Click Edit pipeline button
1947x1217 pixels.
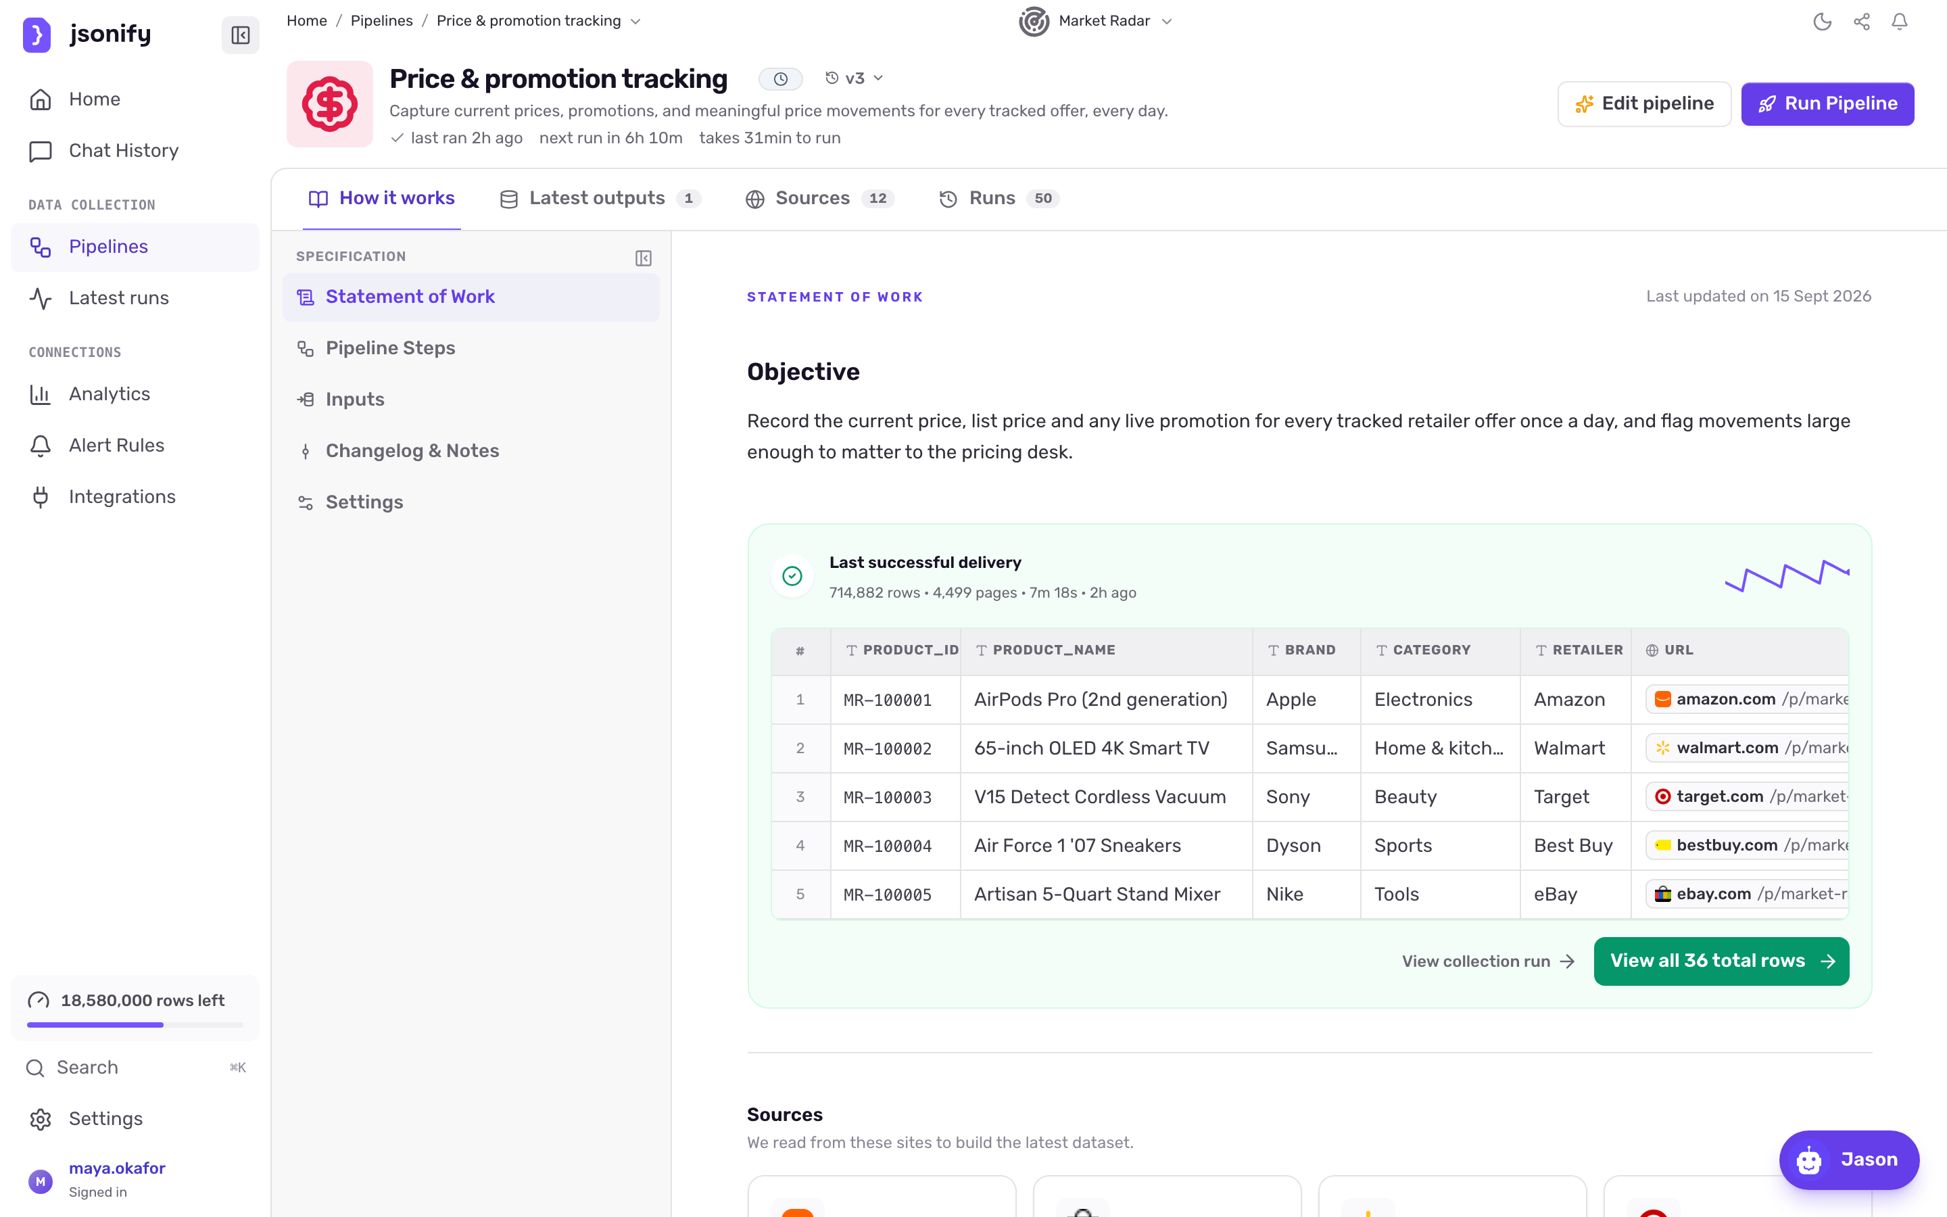1643,104
